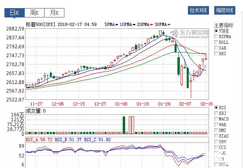Click the 2882.59 price axis label
This screenshot has height=168, width=243.
15,29
